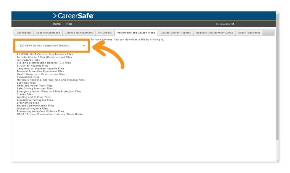
Task: Download Welding and Cutting Files
Action: pos(34,97)
